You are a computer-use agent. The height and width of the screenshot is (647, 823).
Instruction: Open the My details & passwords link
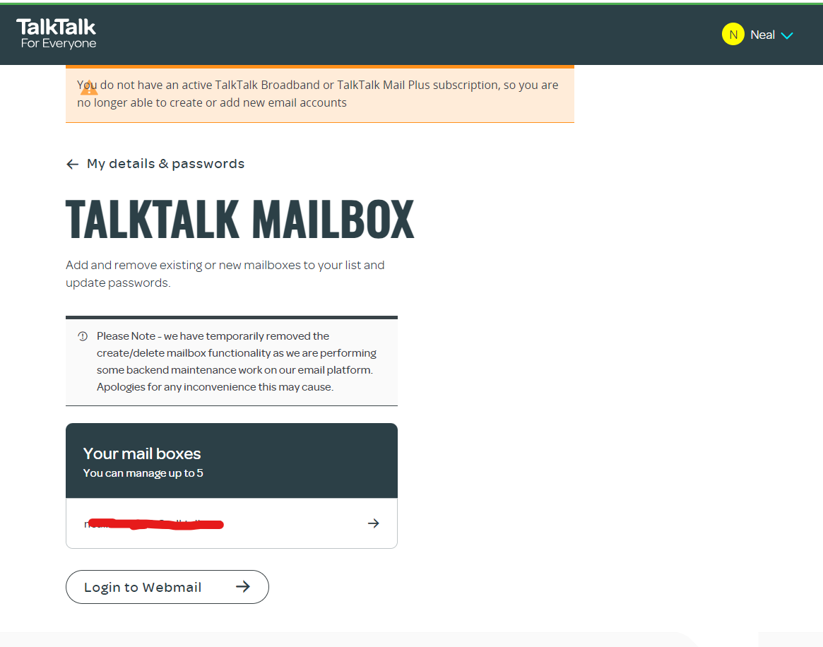pos(165,164)
